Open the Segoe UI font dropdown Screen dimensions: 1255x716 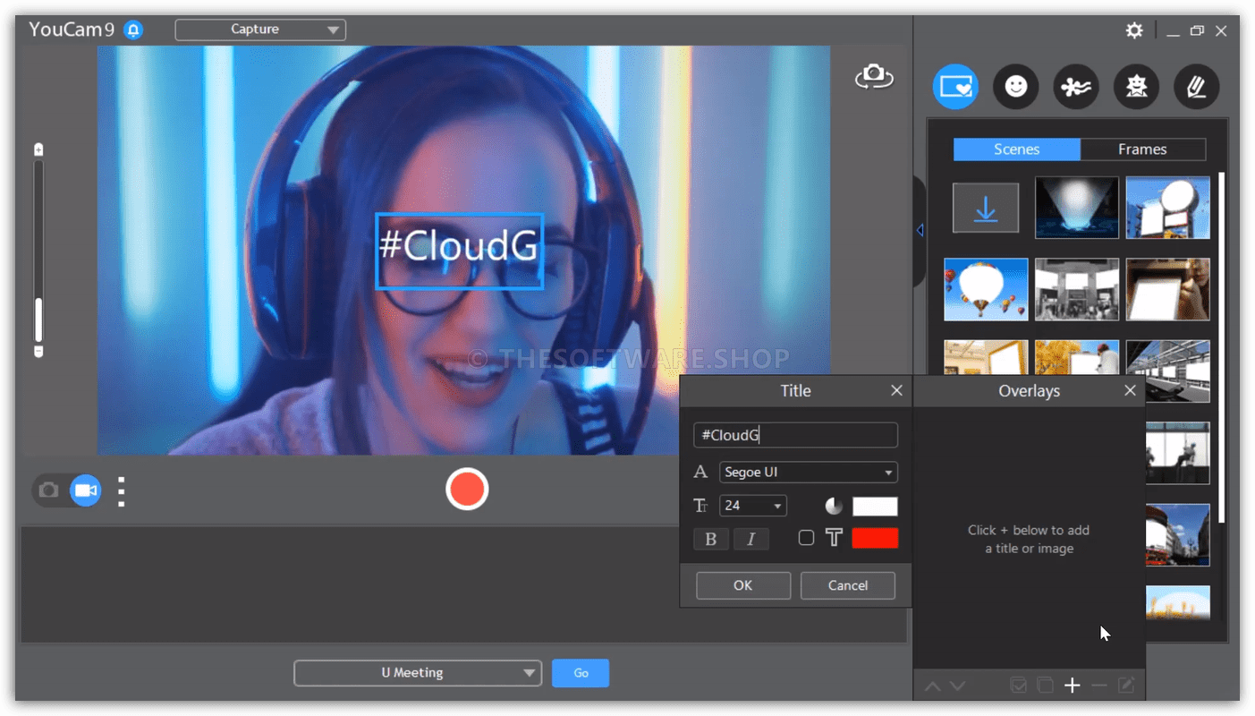[x=808, y=473]
